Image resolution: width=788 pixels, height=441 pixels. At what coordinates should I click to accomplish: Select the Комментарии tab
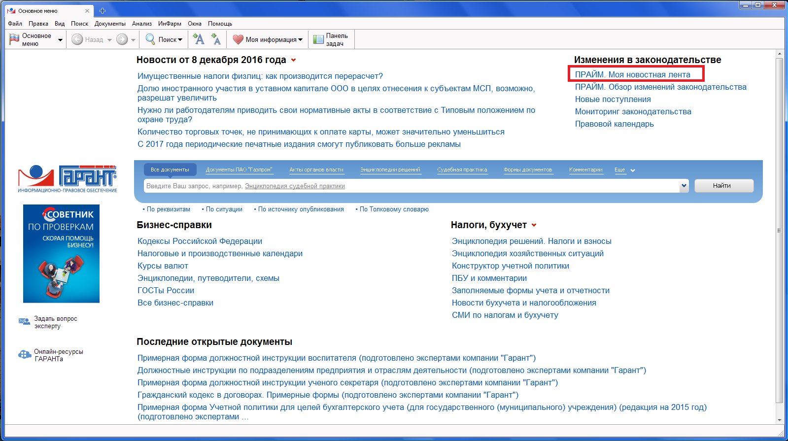click(586, 170)
